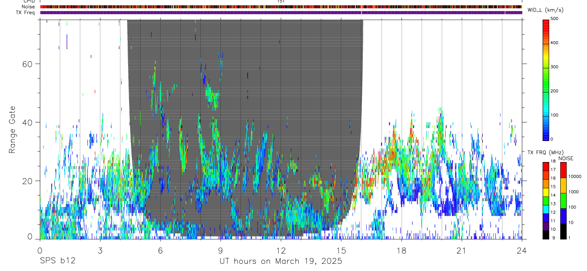Viewport: 587px width, 271px height.
Task: Click the NOISE color bar legend
Action: click(x=563, y=200)
